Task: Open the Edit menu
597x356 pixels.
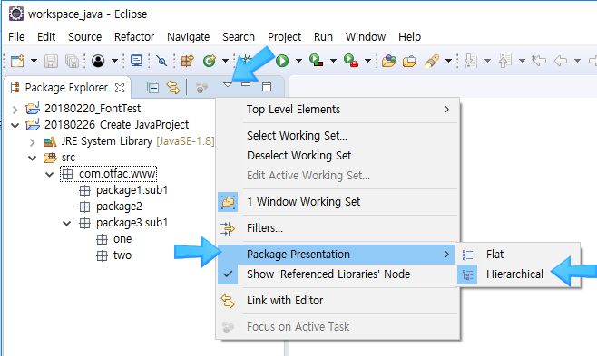Action: [x=46, y=37]
